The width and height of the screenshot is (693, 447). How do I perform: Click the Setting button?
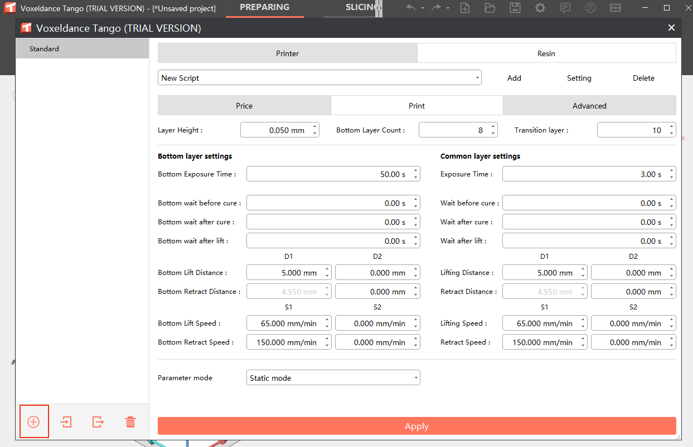pos(579,78)
